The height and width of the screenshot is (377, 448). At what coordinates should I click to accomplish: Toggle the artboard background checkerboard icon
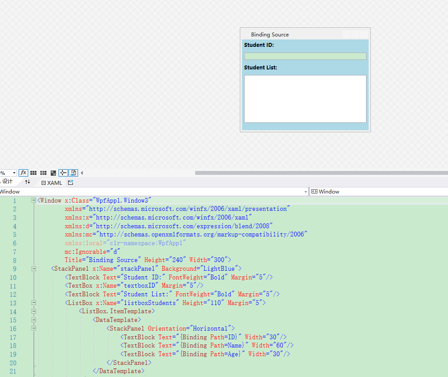tap(52, 173)
